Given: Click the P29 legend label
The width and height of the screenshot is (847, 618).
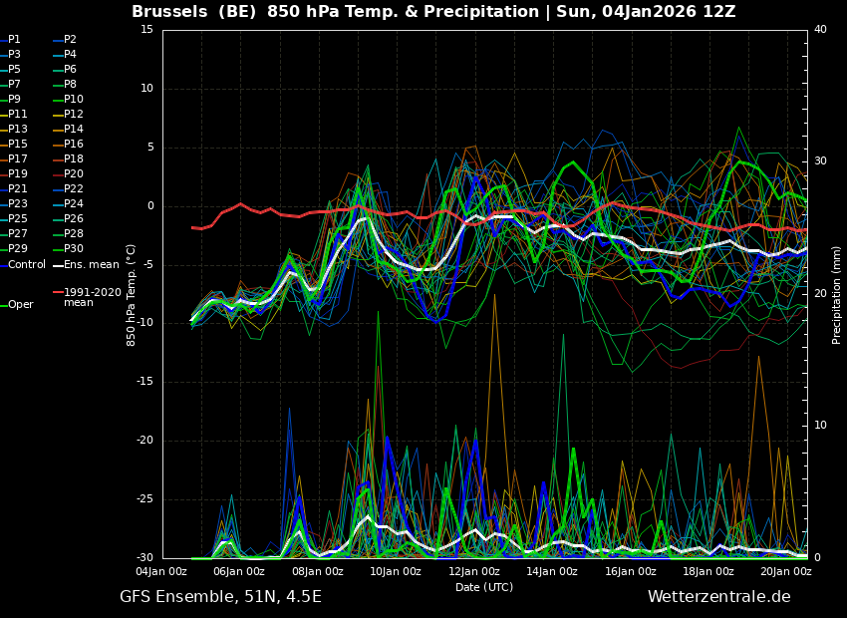Looking at the screenshot, I should 17,248.
